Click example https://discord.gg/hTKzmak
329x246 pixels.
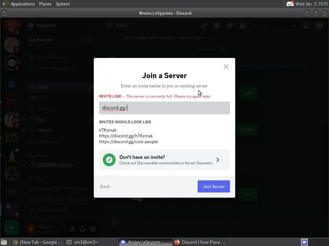pyautogui.click(x=126, y=136)
